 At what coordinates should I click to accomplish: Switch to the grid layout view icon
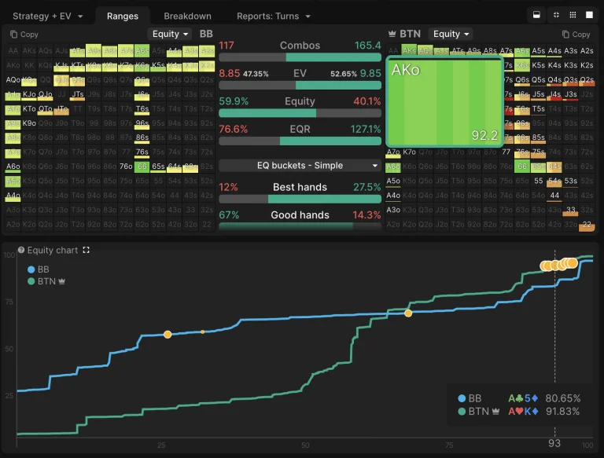coord(573,15)
